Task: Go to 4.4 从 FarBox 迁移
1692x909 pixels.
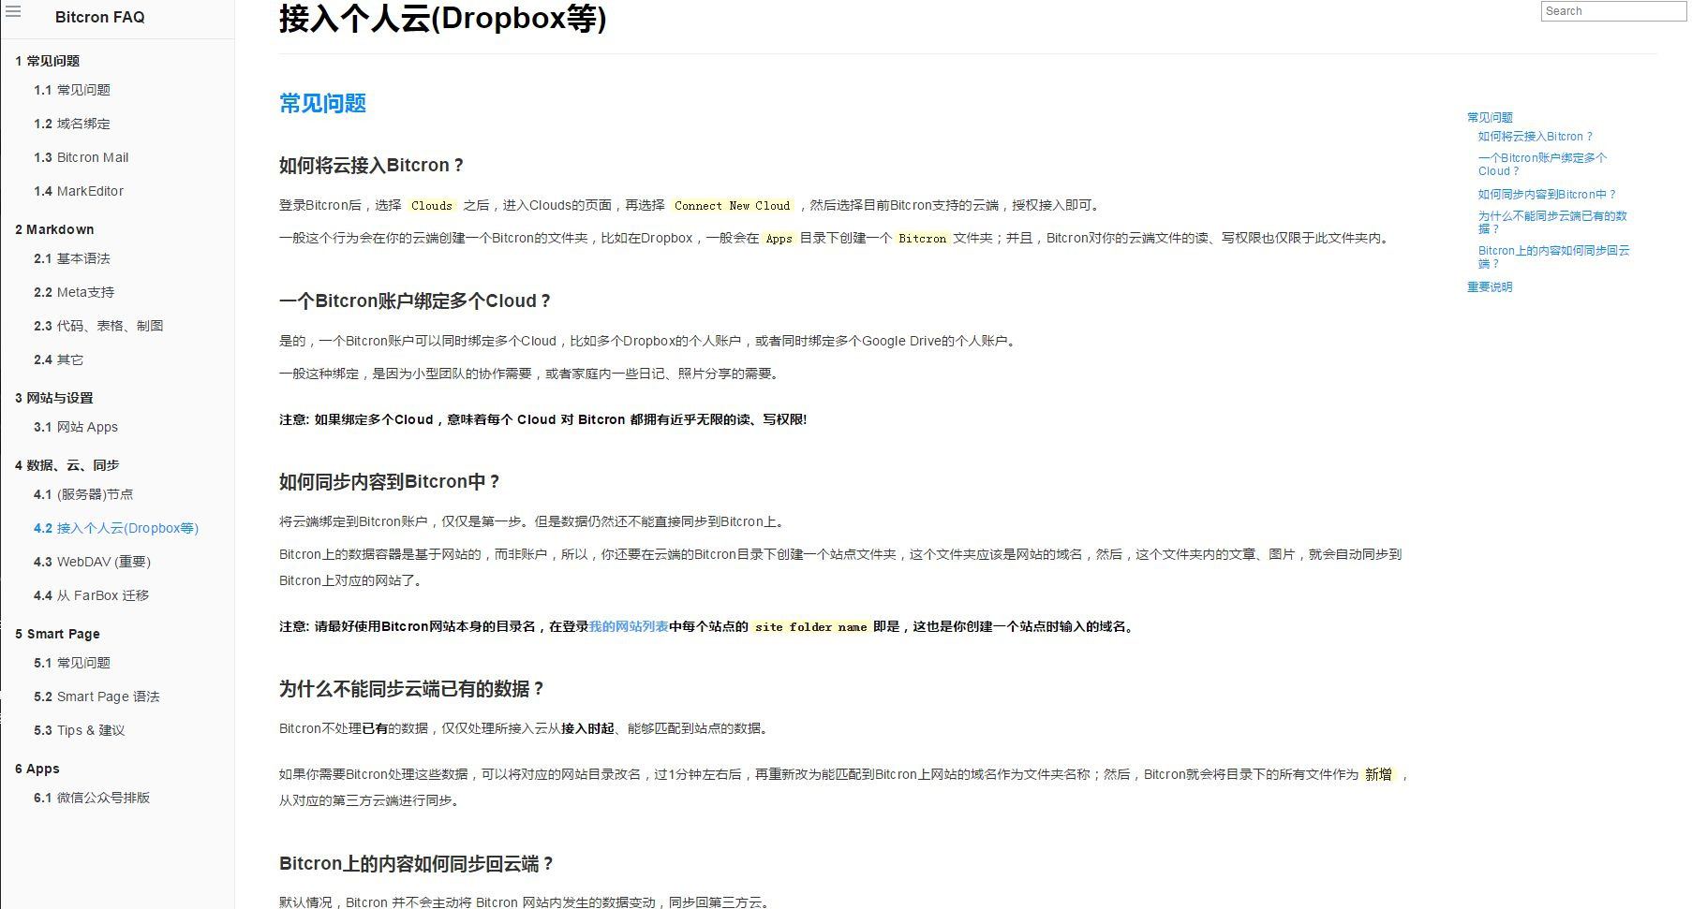Action: (x=92, y=595)
